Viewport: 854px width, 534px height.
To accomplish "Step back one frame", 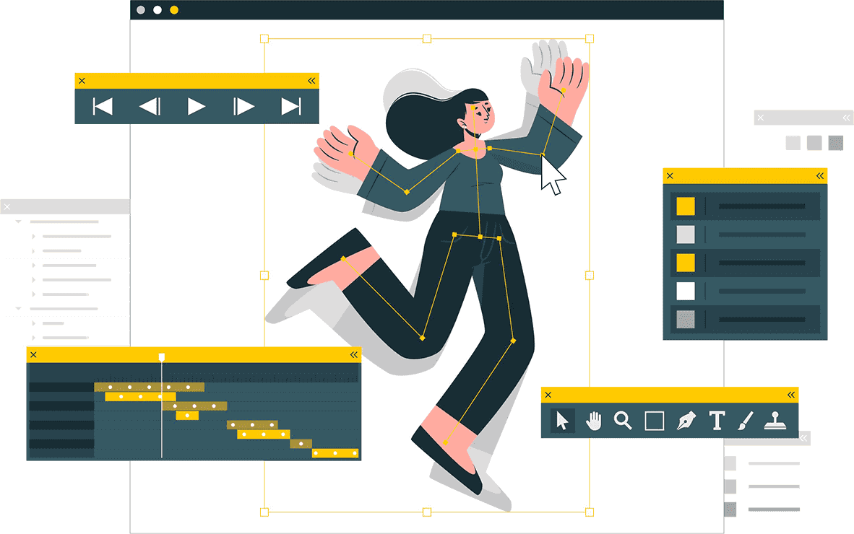I will click(150, 107).
